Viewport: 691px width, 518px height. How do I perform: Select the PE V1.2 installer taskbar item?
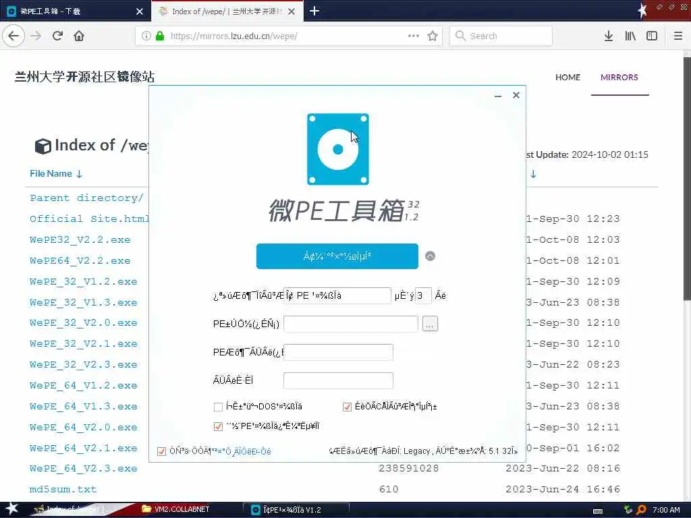[x=296, y=510]
